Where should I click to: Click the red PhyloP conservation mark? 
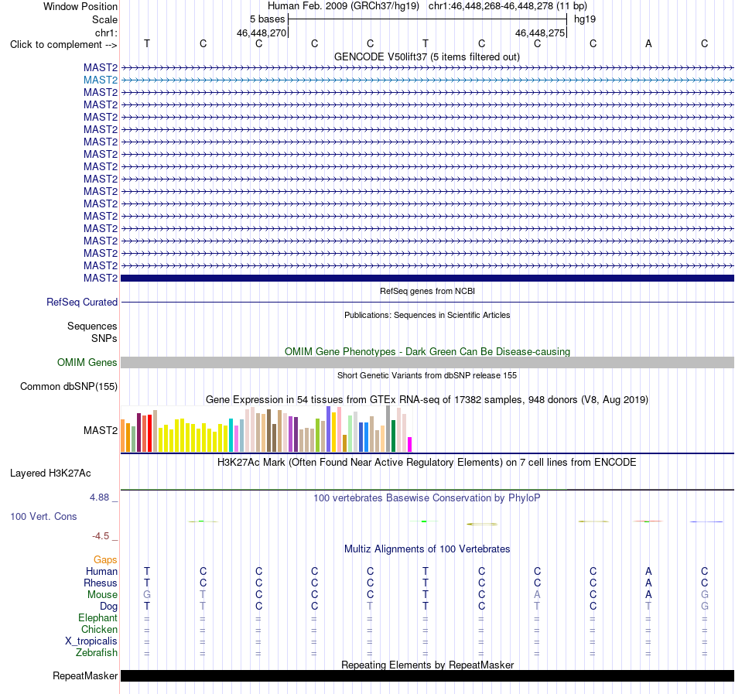pos(648,521)
